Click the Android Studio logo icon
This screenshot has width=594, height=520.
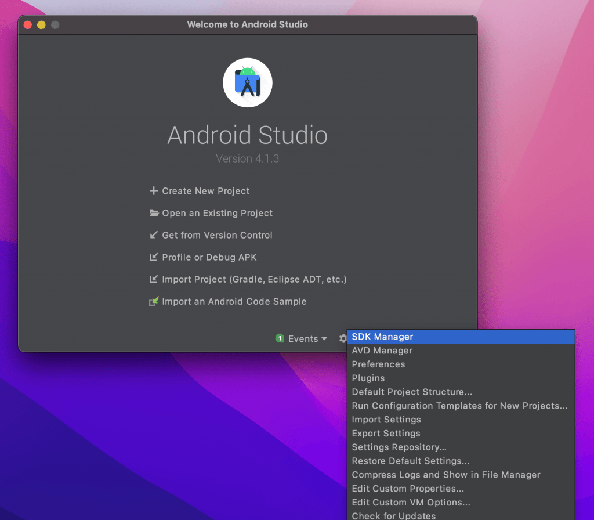248,83
